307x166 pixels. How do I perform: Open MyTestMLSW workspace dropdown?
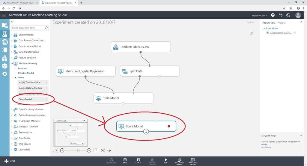coord(259,16)
